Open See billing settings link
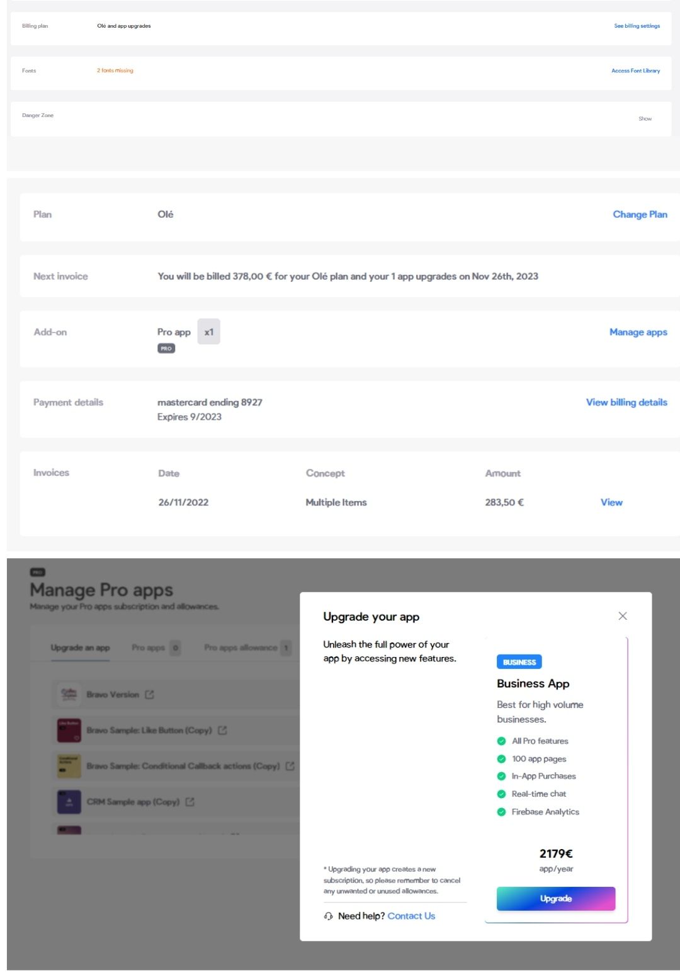Image resolution: width=680 pixels, height=973 pixels. 637,26
